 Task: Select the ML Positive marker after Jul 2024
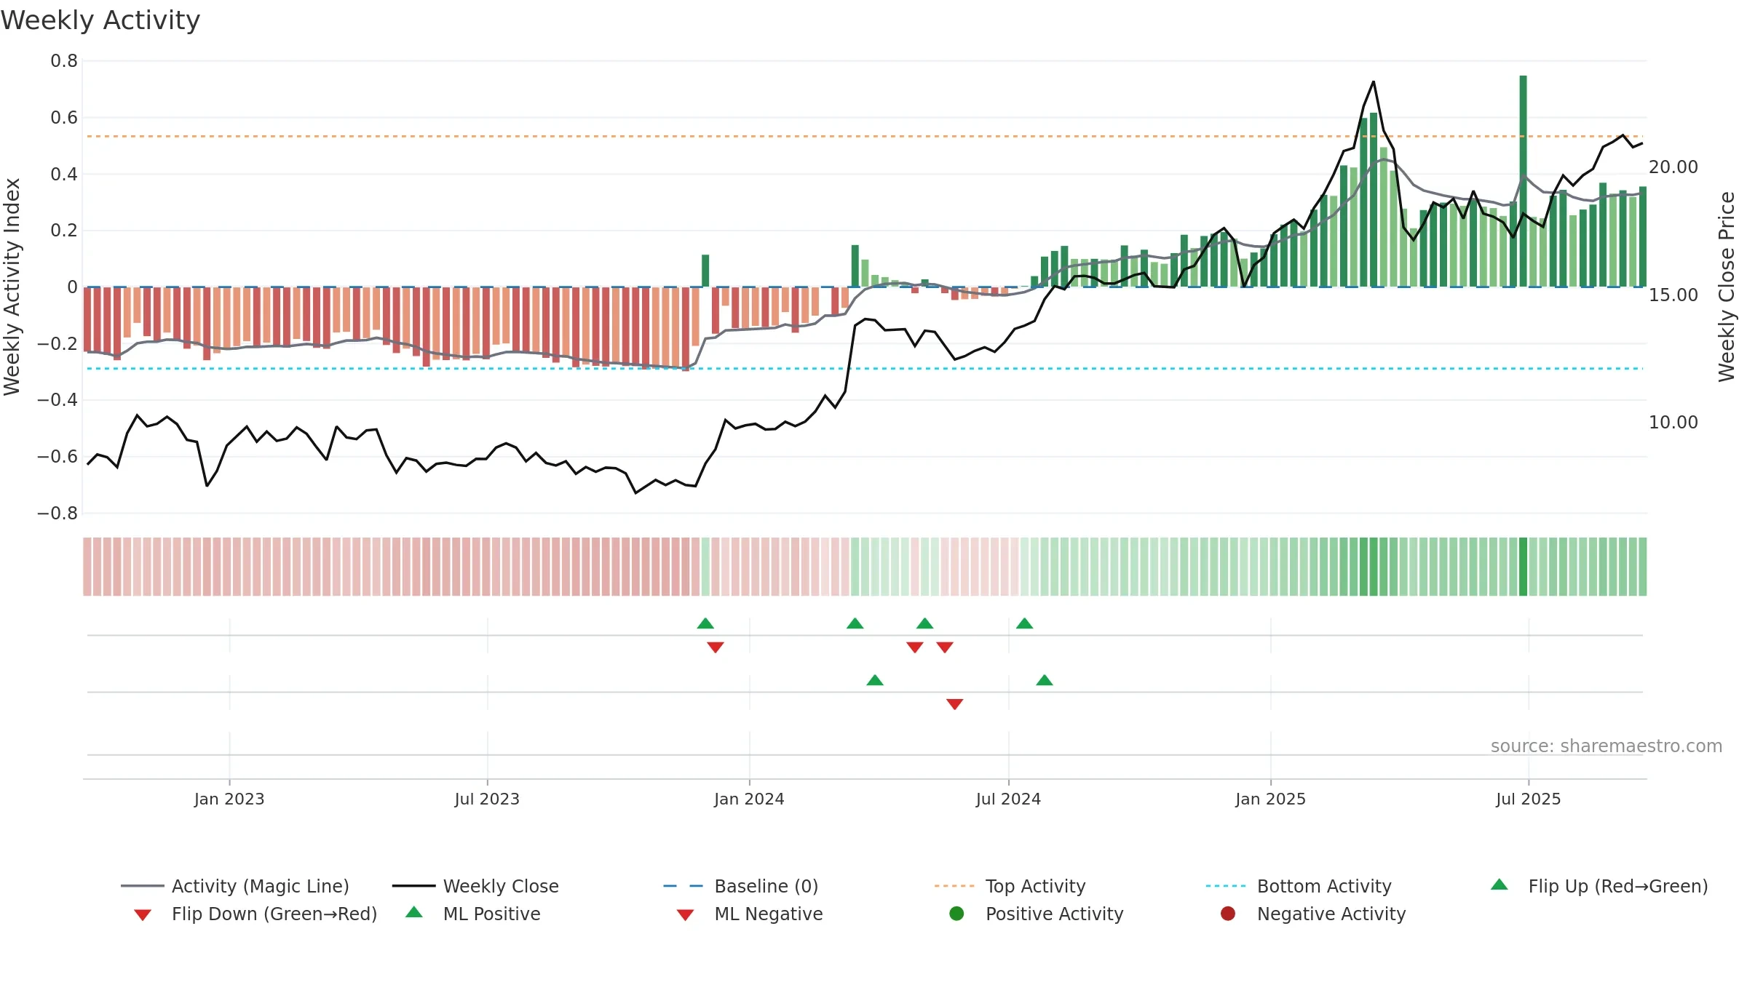pyautogui.click(x=1045, y=680)
